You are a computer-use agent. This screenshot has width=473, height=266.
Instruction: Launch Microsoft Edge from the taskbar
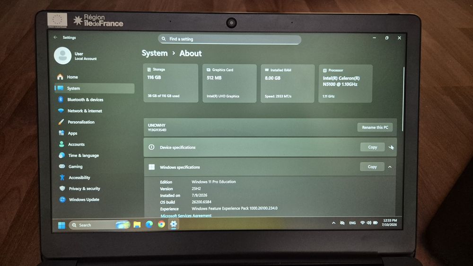pos(149,224)
